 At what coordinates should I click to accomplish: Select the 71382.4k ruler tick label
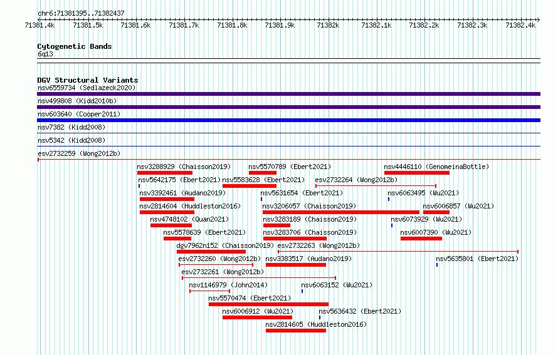(x=520, y=25)
